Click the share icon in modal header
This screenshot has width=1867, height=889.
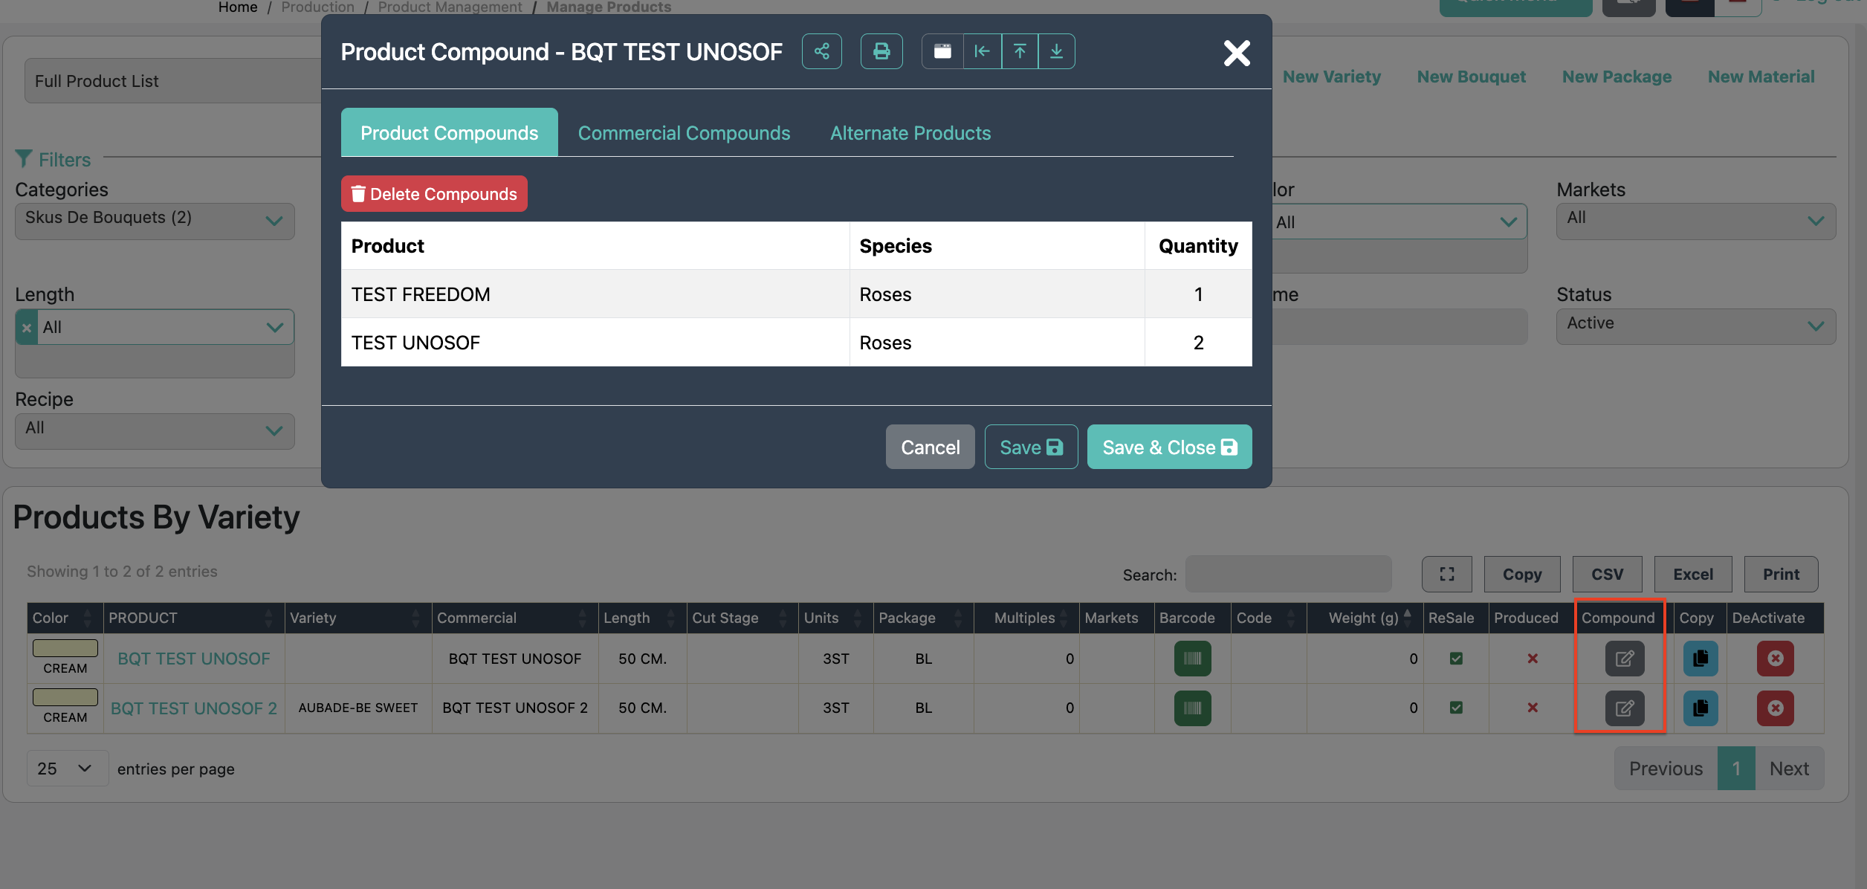click(821, 51)
